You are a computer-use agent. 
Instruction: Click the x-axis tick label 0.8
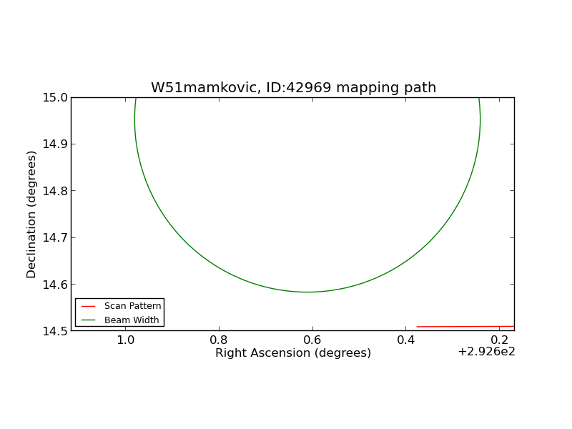tap(219, 340)
